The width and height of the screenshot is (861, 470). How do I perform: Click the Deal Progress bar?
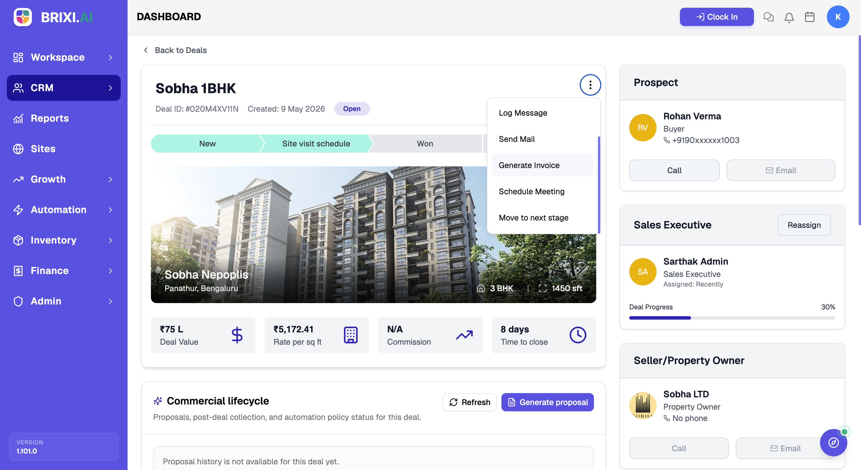[732, 318]
